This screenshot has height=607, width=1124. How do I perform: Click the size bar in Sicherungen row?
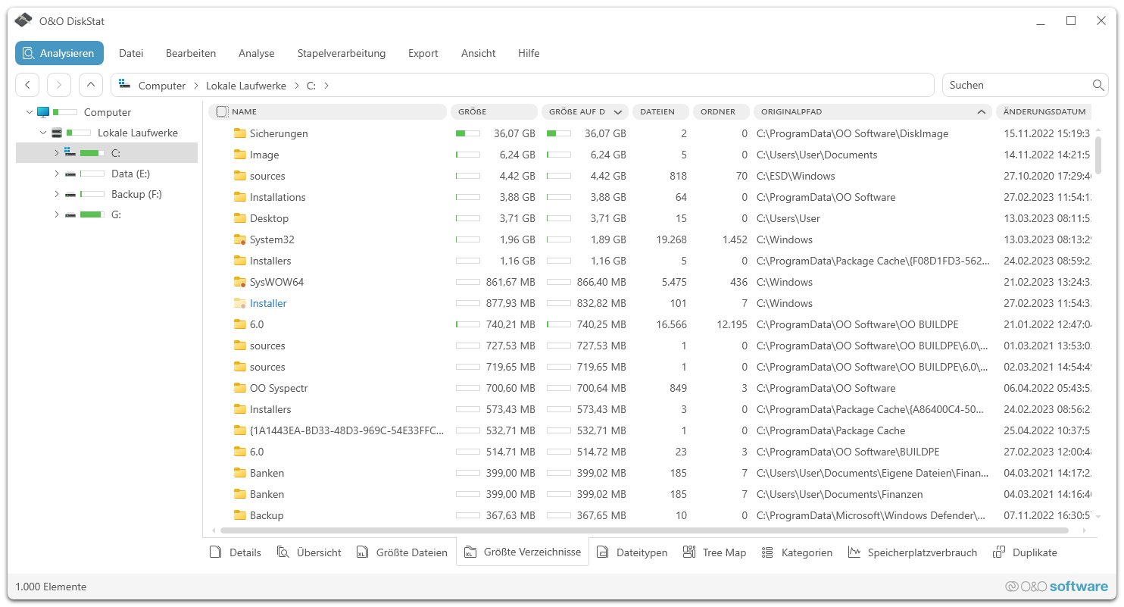[x=467, y=133]
